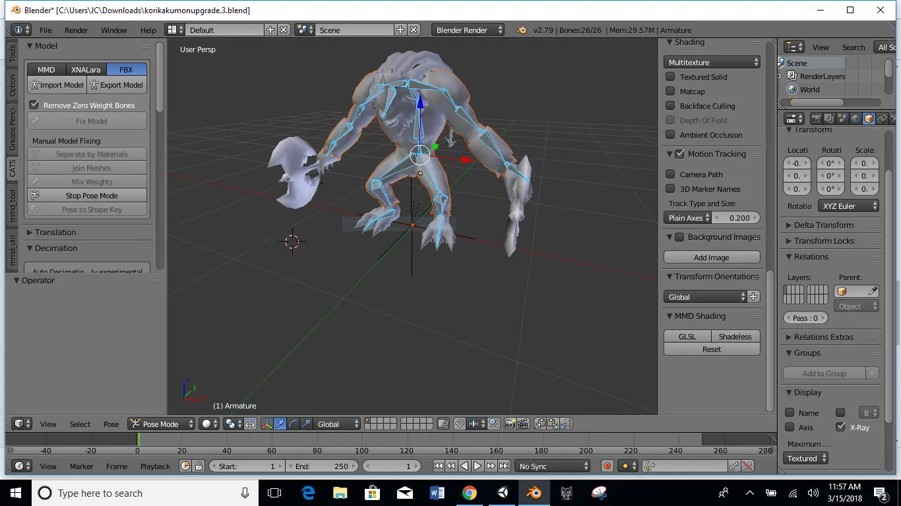
Task: Toggle the auto-keying record button
Action: click(607, 466)
